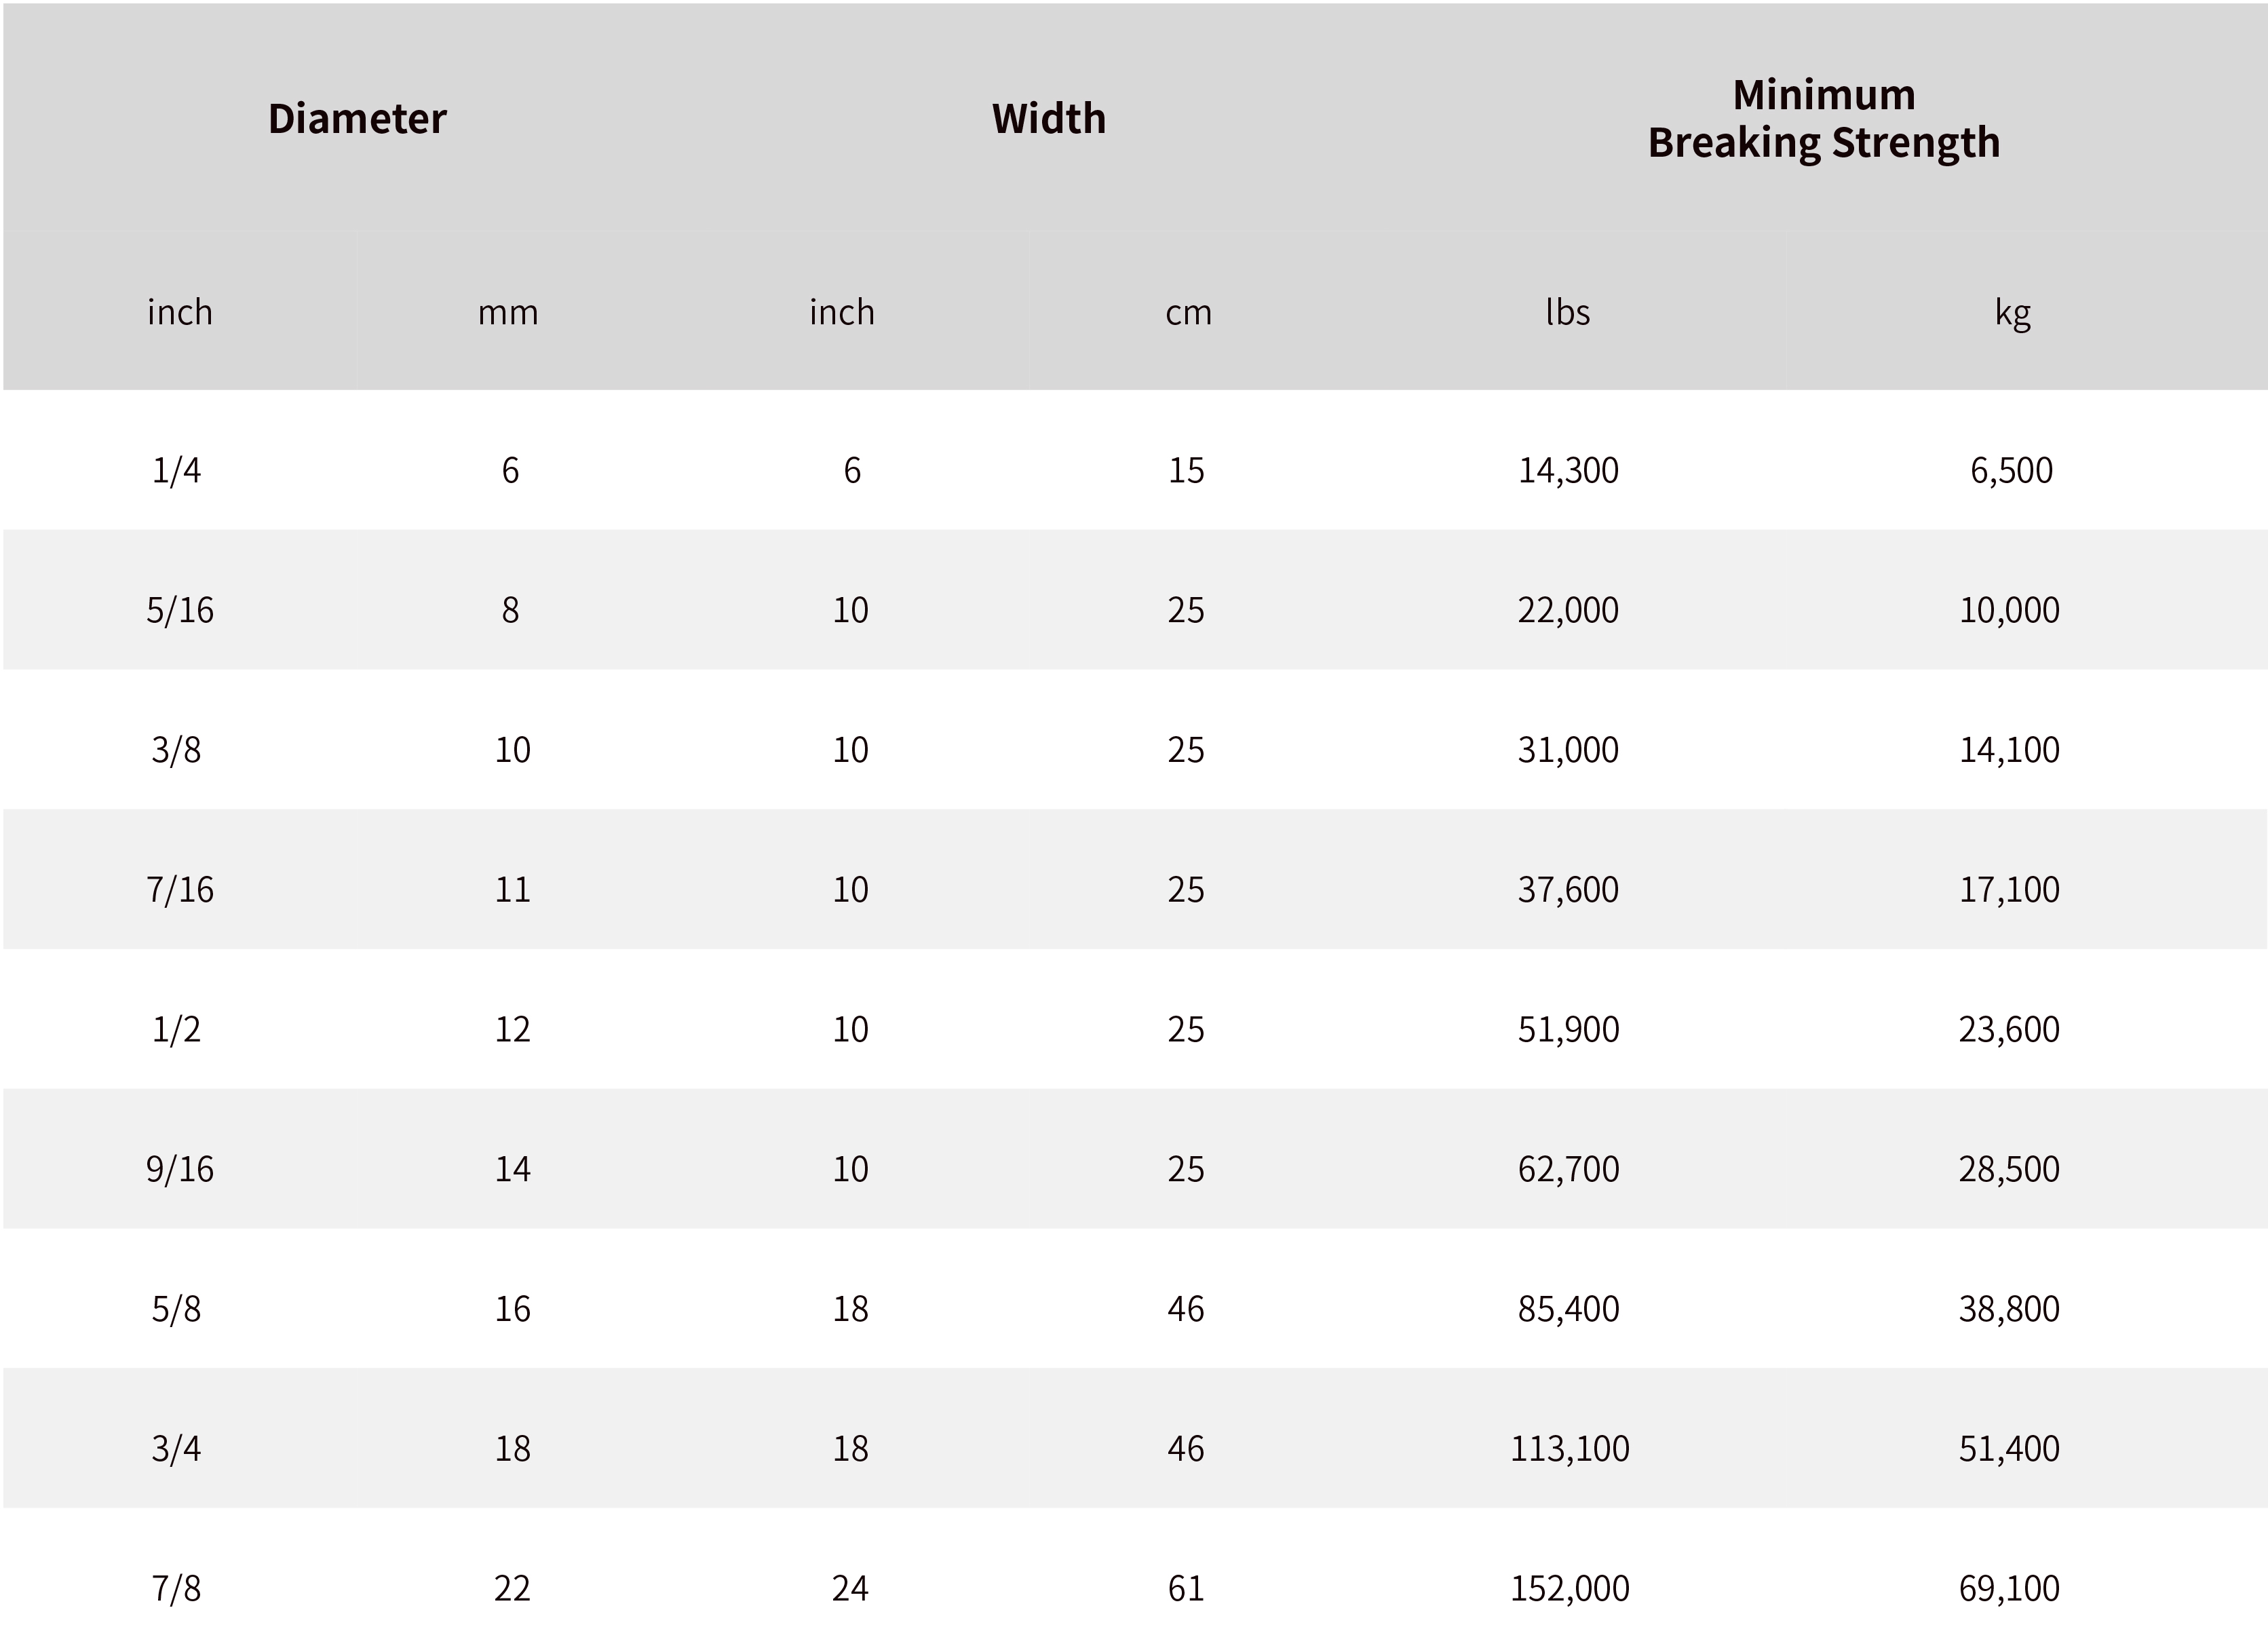Select the lbs unit subheader
Screen dimensions: 2268x1646
pos(1567,313)
